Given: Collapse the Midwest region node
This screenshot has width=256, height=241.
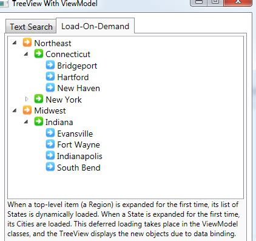Looking at the screenshot, I should (x=15, y=110).
